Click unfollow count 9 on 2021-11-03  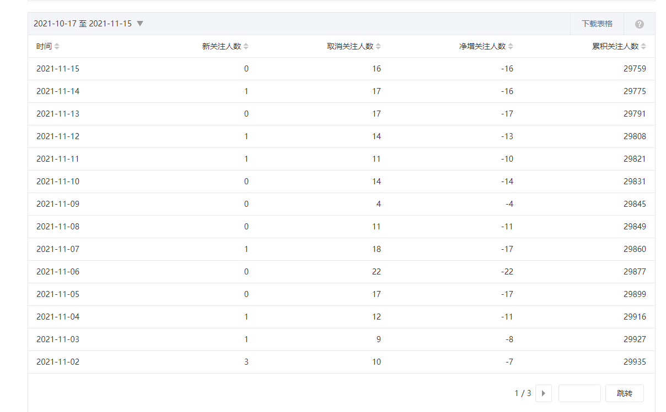click(x=379, y=339)
